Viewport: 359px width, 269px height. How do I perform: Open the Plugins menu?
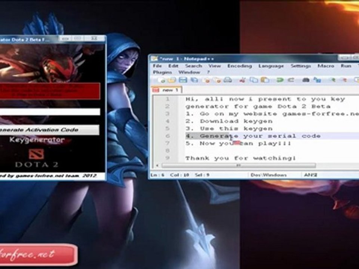[x=162, y=72]
